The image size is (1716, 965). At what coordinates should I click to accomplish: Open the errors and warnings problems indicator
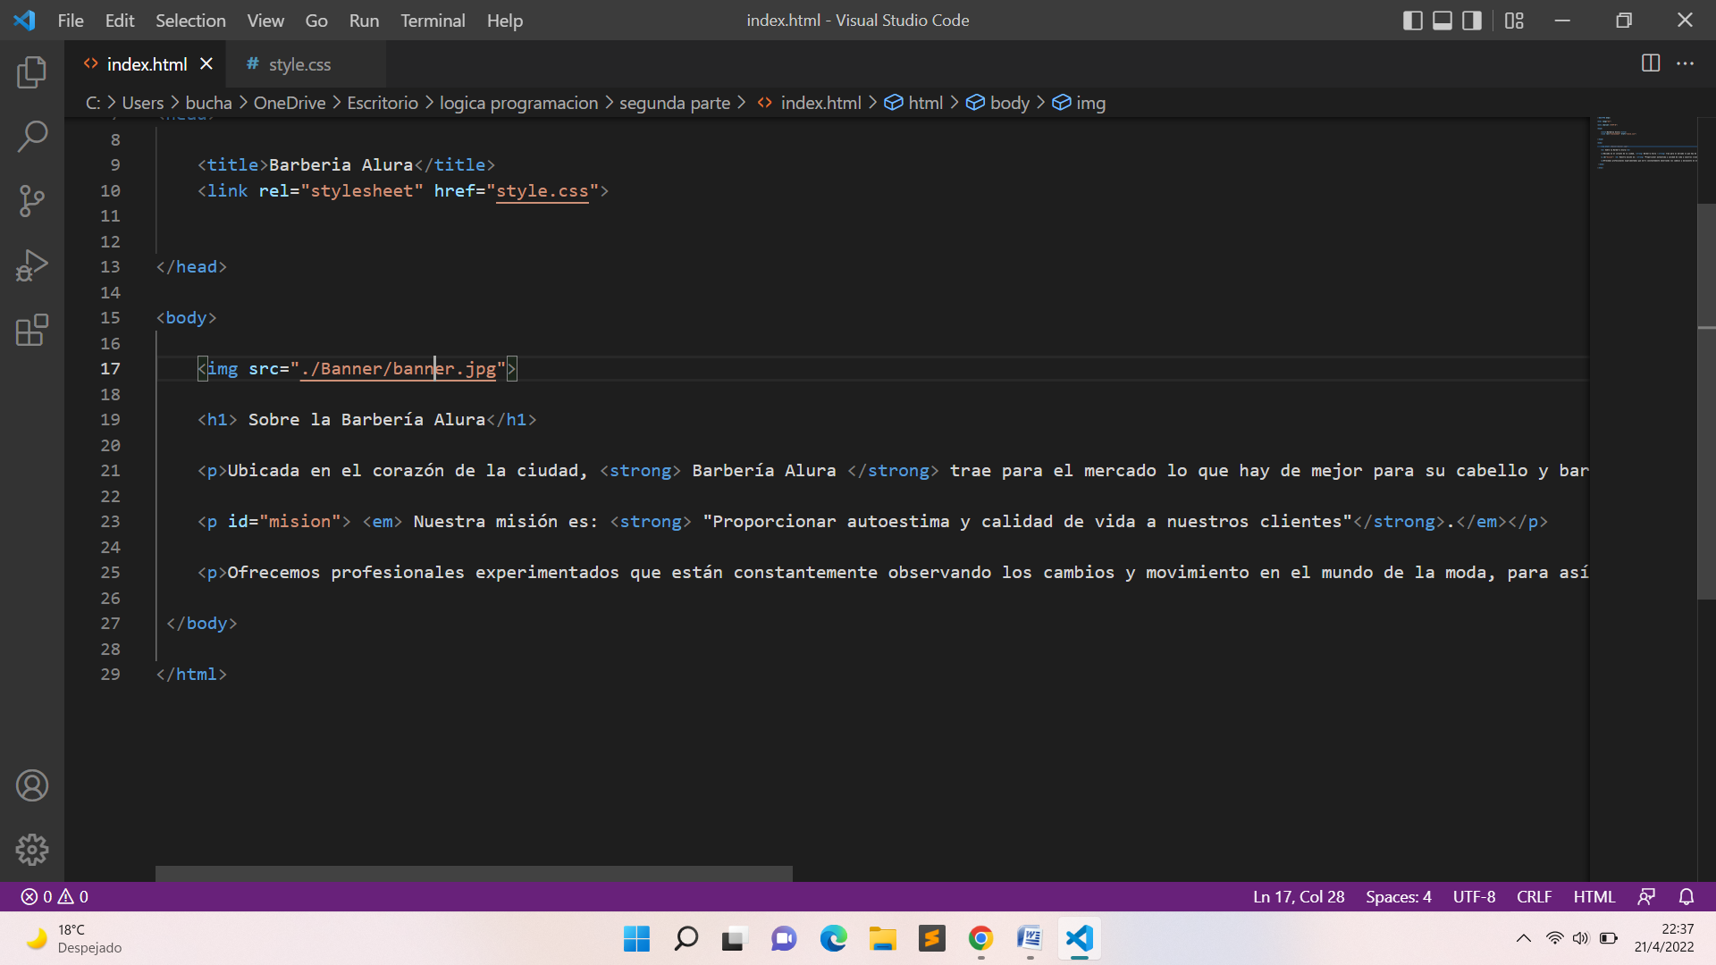[x=55, y=896]
